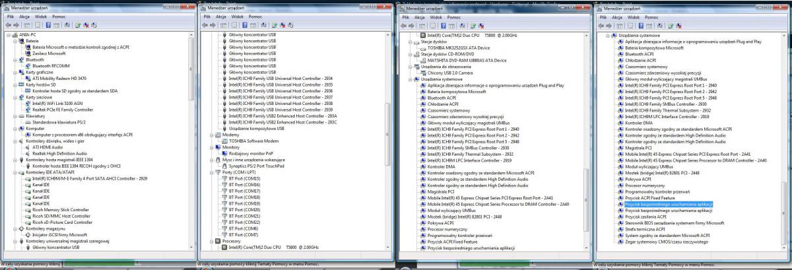Open Widok menu in the highlighted-row window
792x270 pixels.
coord(634,17)
